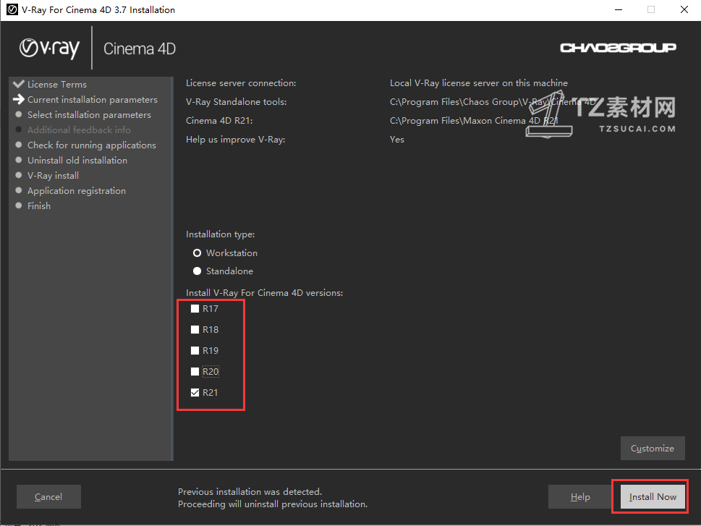Click the License server connection label

(x=241, y=83)
